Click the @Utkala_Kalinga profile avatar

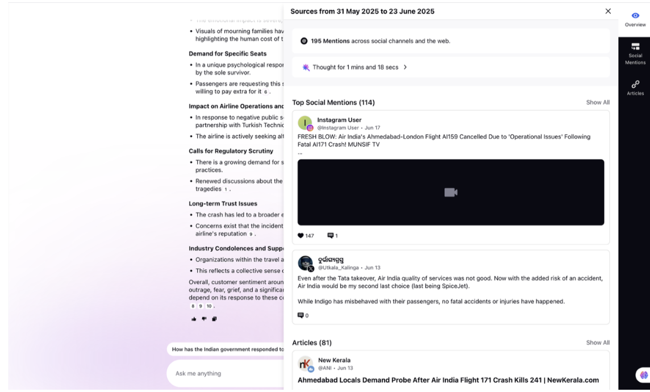[x=305, y=263]
